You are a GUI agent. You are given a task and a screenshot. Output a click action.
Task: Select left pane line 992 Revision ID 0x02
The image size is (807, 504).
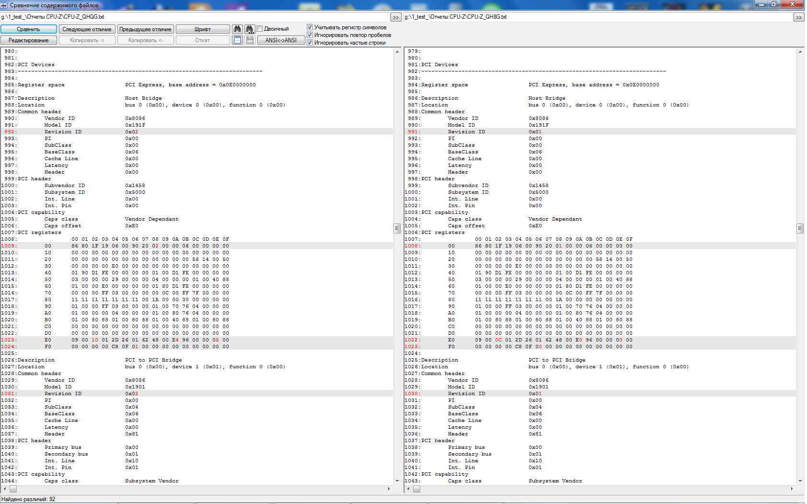(x=197, y=132)
